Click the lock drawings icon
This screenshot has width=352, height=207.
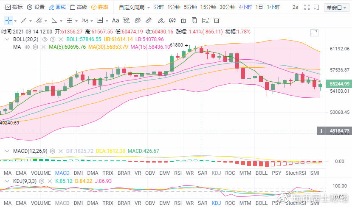[183, 21]
